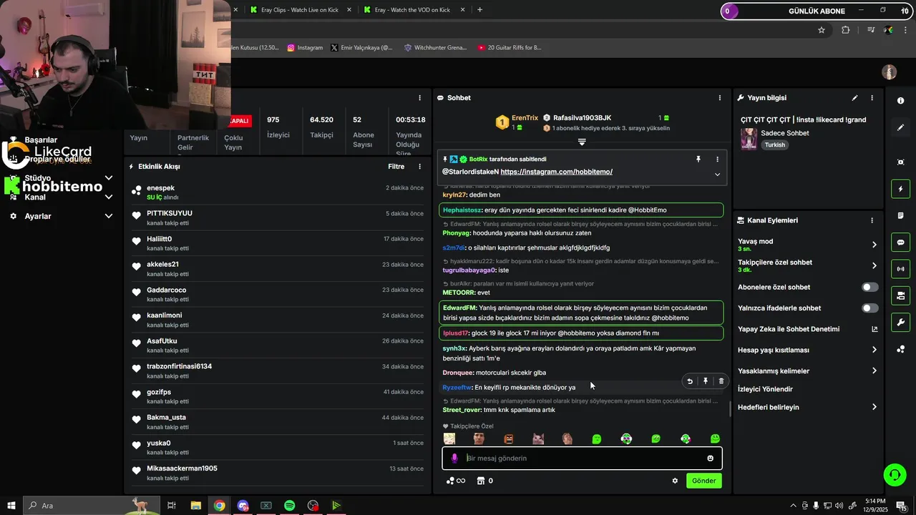Collapse the gift leaderboard arrow
Image resolution: width=916 pixels, height=515 pixels.
click(582, 142)
